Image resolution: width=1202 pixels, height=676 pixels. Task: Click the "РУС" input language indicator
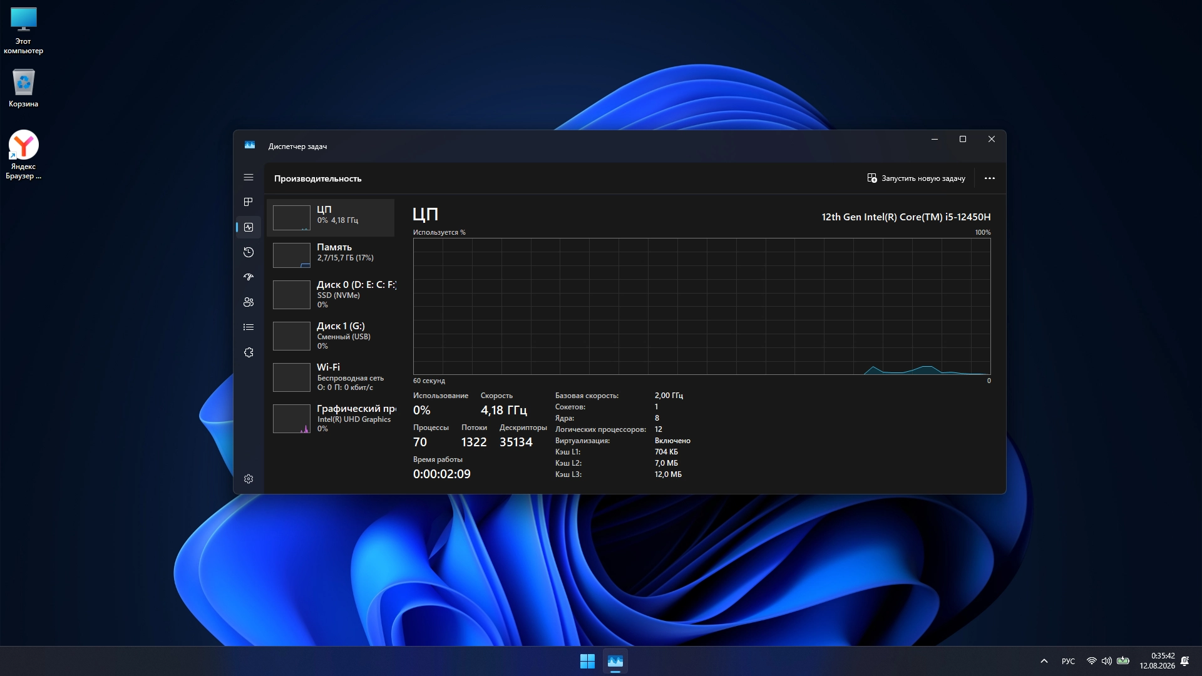pyautogui.click(x=1068, y=662)
